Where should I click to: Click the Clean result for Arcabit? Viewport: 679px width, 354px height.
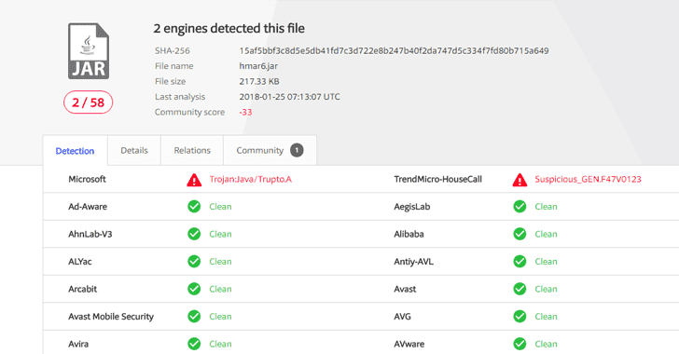pos(220,289)
